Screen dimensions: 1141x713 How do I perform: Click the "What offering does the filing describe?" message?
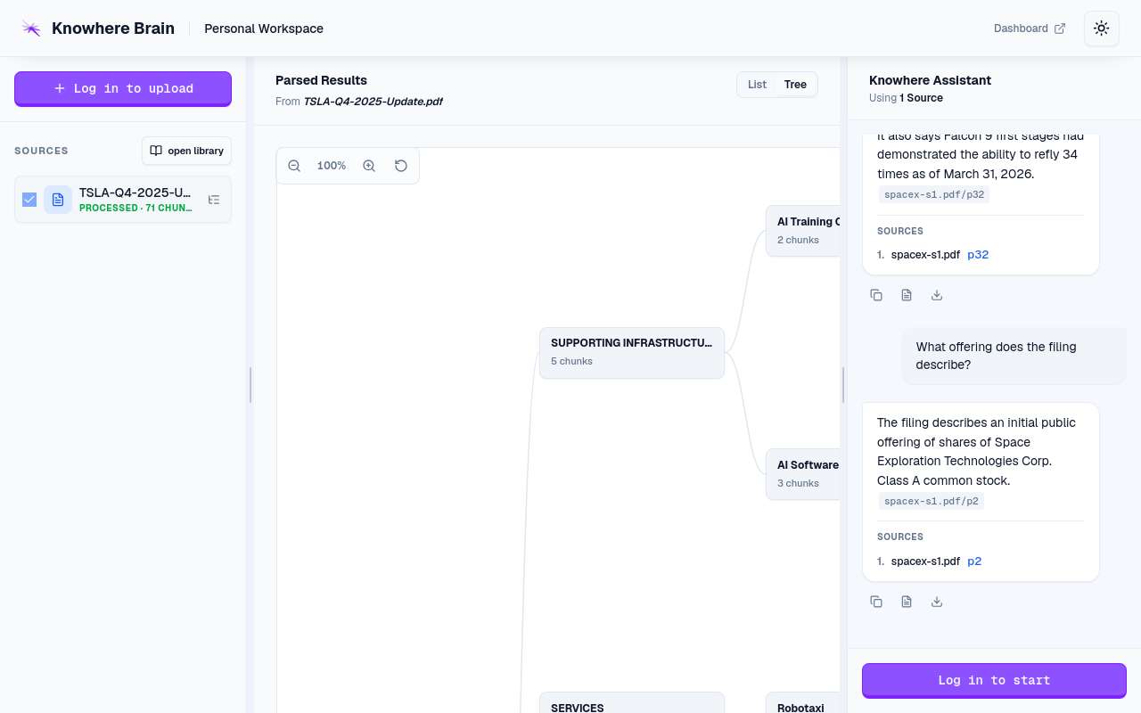(x=1014, y=356)
